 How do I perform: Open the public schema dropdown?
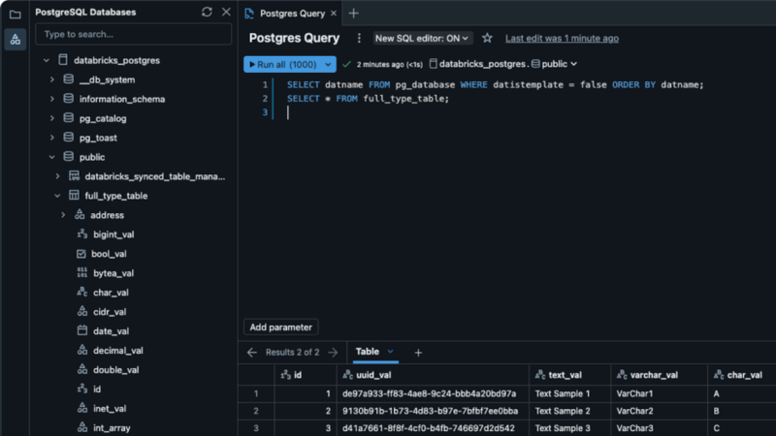pyautogui.click(x=555, y=64)
